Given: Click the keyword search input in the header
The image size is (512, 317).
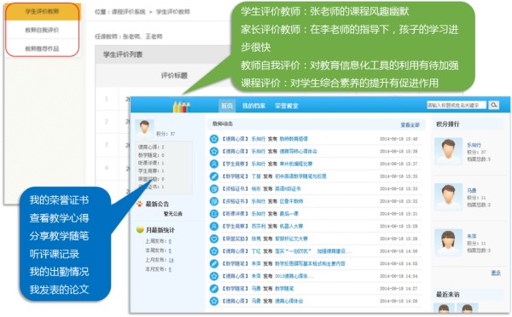Looking at the screenshot, I should coord(457,105).
